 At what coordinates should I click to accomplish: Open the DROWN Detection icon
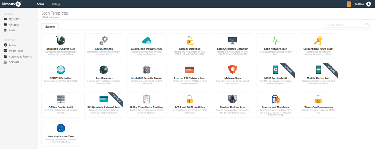61,70
